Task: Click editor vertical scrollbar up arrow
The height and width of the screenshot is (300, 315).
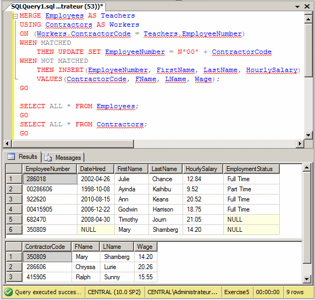Action: coord(308,20)
